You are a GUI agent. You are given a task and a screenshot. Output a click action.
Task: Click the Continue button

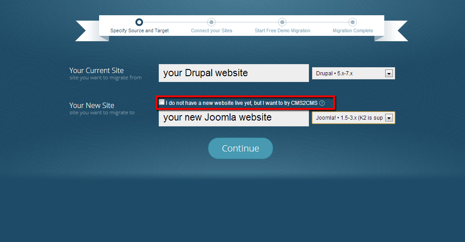240,148
